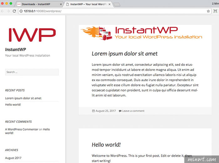Click the browser back arrow
219x163 pixels.
[x=3, y=11]
